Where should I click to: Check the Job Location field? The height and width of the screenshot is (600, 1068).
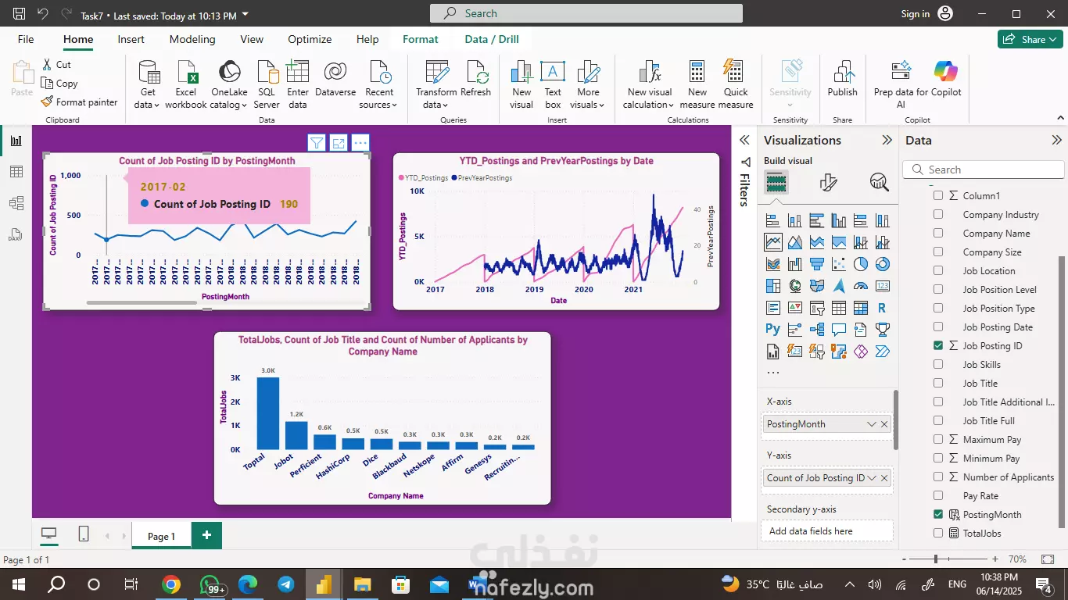938,270
